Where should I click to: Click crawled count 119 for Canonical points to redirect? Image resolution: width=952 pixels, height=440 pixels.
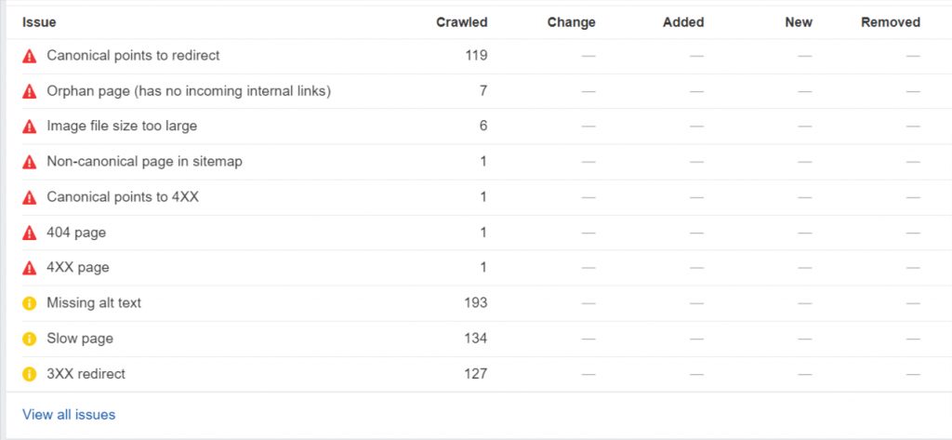coord(475,56)
